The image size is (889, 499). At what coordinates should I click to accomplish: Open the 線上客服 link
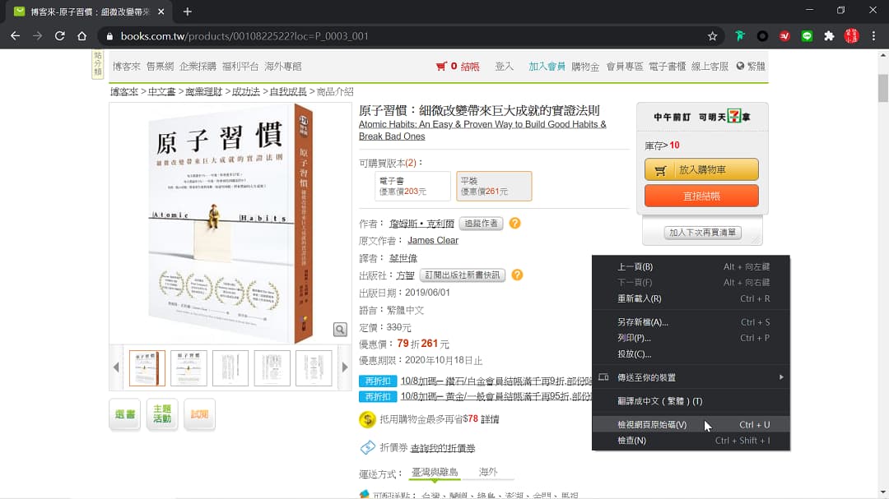pos(710,67)
